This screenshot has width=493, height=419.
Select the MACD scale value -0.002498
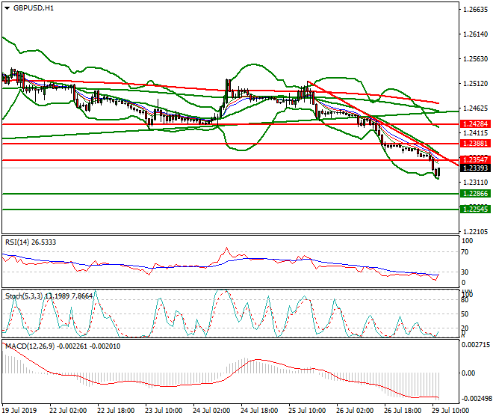click(x=476, y=399)
